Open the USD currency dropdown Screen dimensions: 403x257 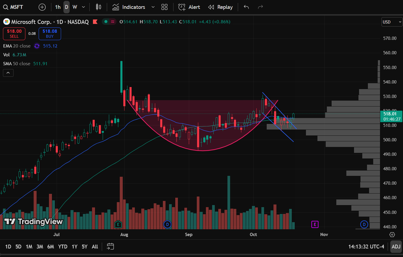[392, 22]
